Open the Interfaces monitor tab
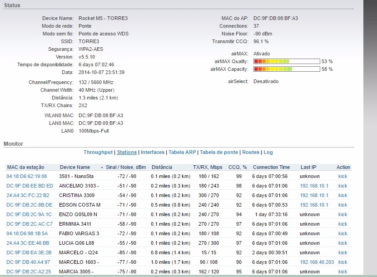Viewport: 377px width, 277px height. click(153, 153)
